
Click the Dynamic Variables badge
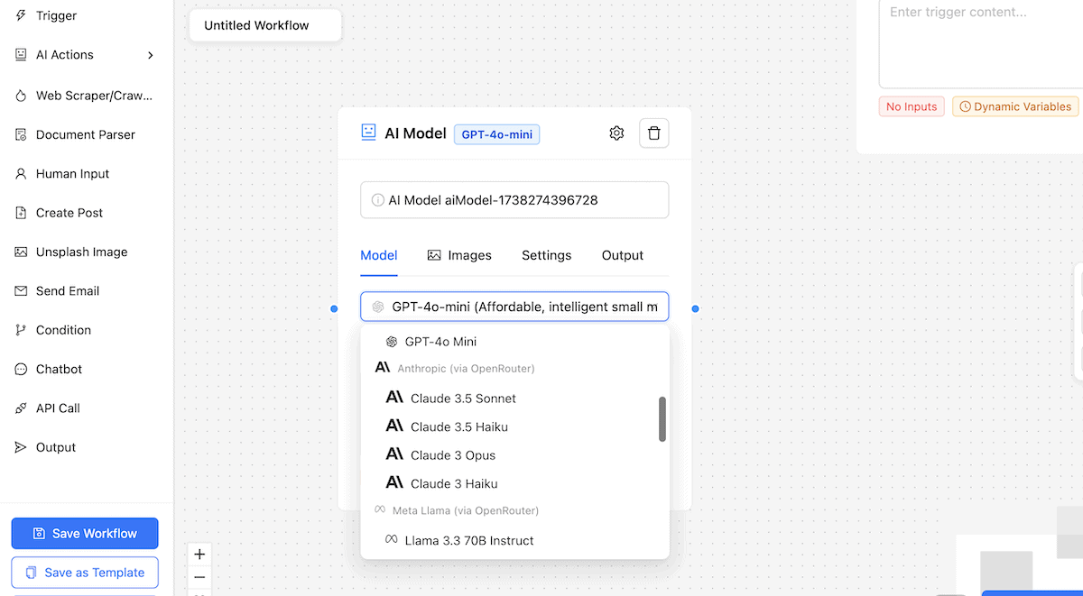click(1015, 106)
